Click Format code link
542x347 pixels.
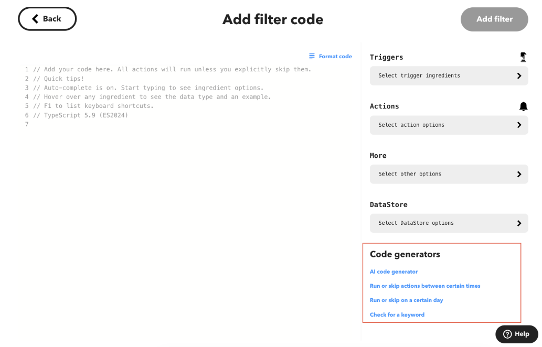[x=335, y=56]
